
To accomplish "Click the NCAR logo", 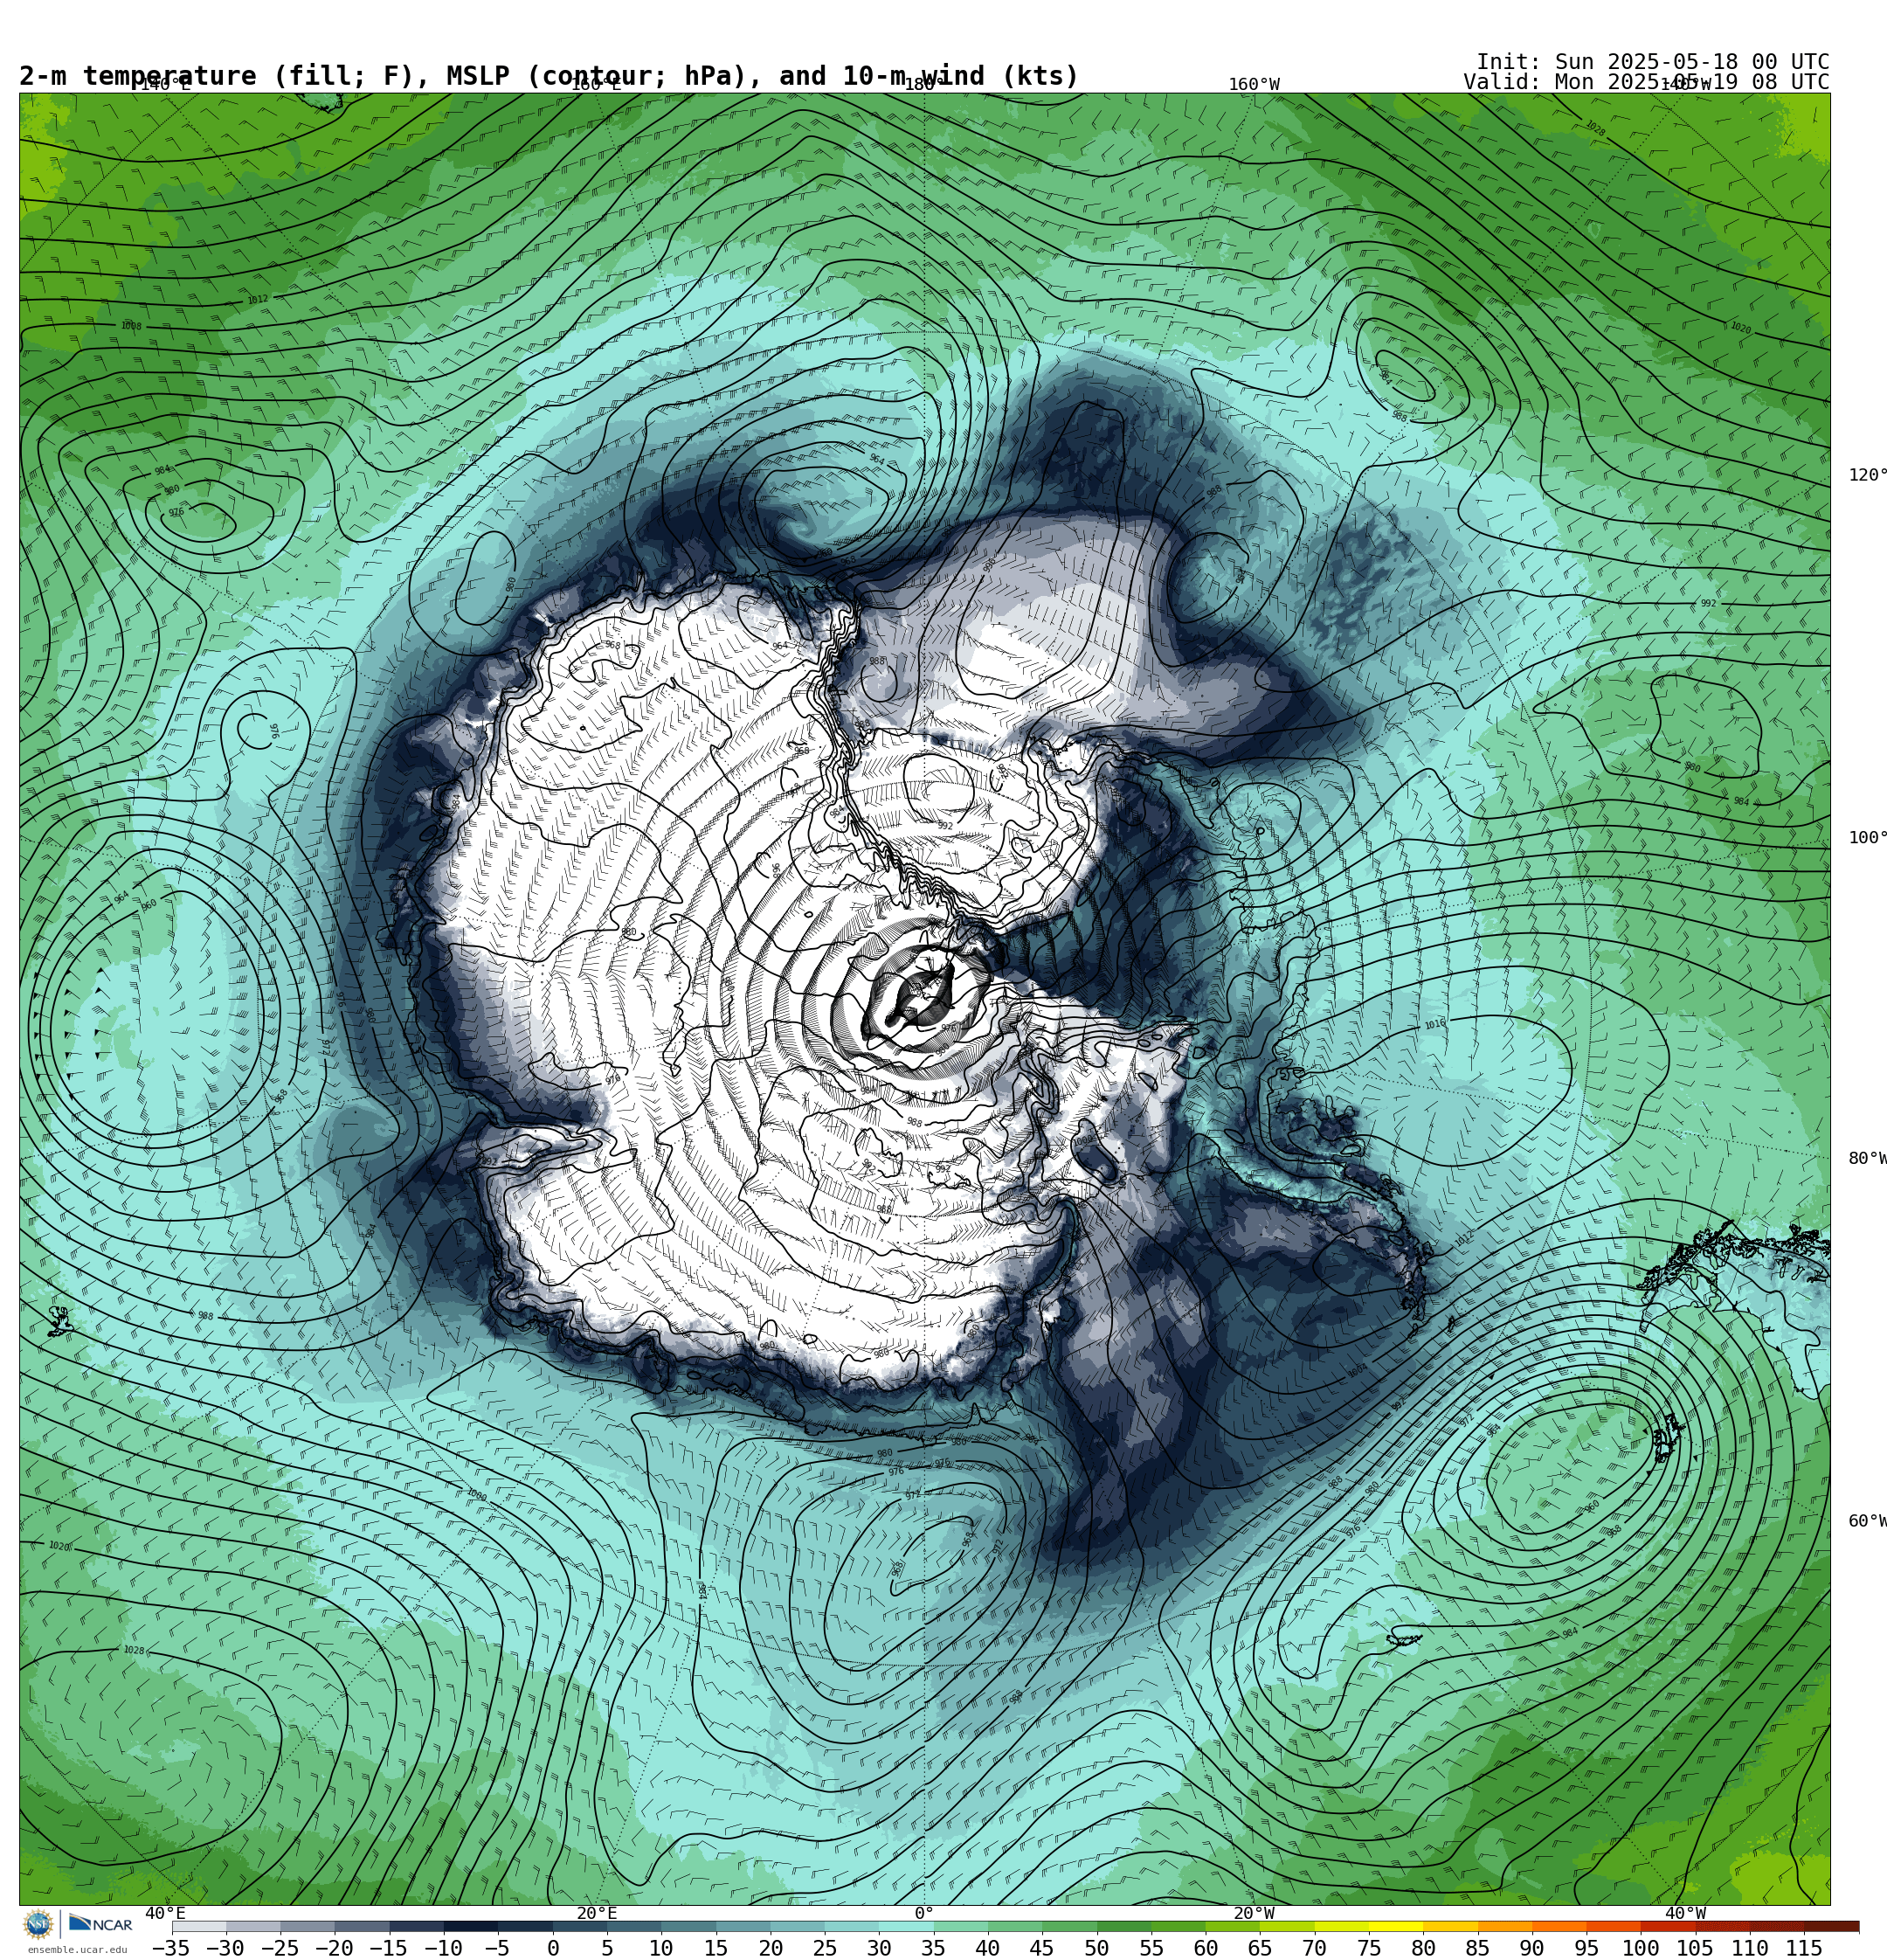I will click(100, 1923).
